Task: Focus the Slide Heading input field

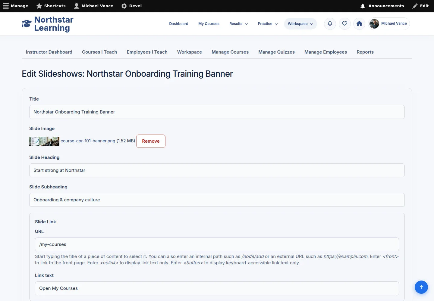Action: [x=217, y=170]
